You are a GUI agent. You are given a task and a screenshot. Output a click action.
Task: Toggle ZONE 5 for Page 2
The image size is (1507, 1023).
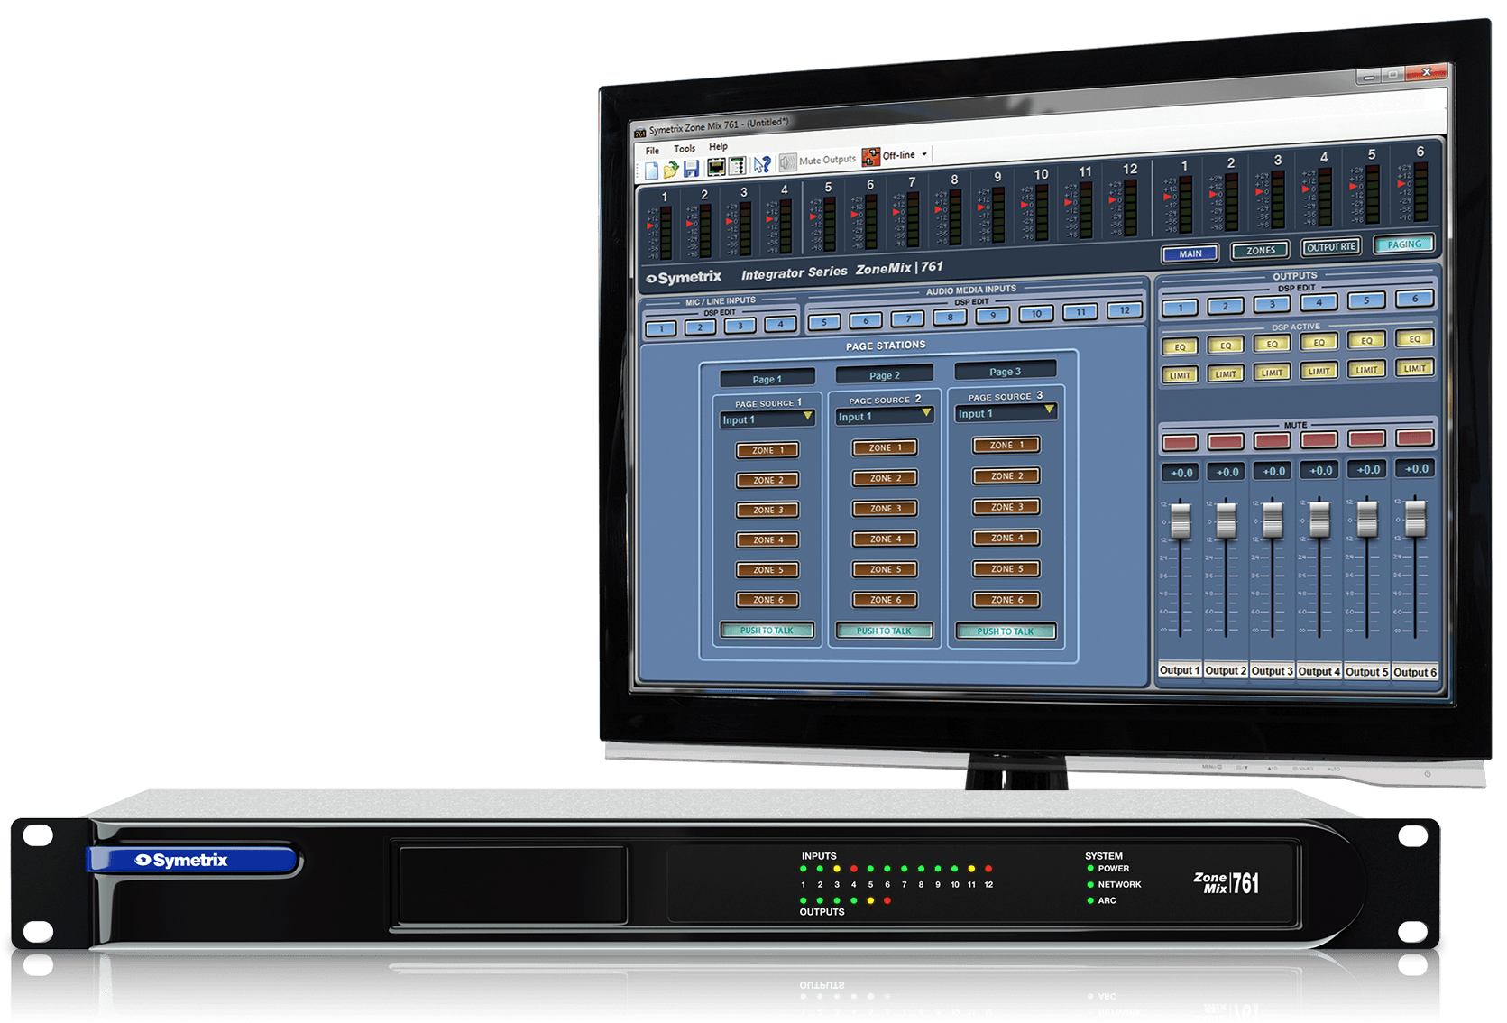coord(885,569)
